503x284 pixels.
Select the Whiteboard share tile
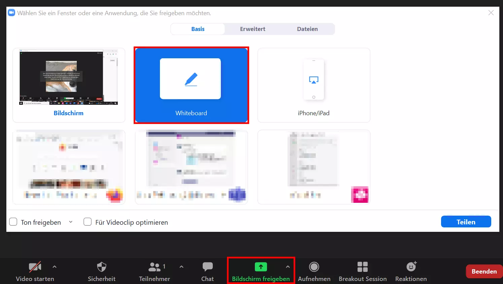click(x=191, y=85)
